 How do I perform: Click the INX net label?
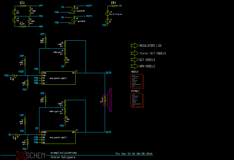[x=22, y=131]
